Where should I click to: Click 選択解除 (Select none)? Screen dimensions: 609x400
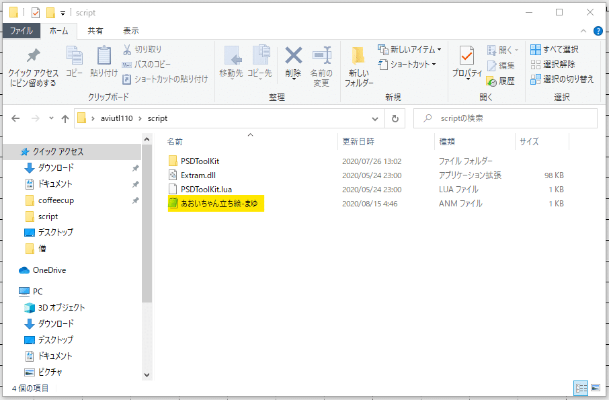[x=553, y=64]
